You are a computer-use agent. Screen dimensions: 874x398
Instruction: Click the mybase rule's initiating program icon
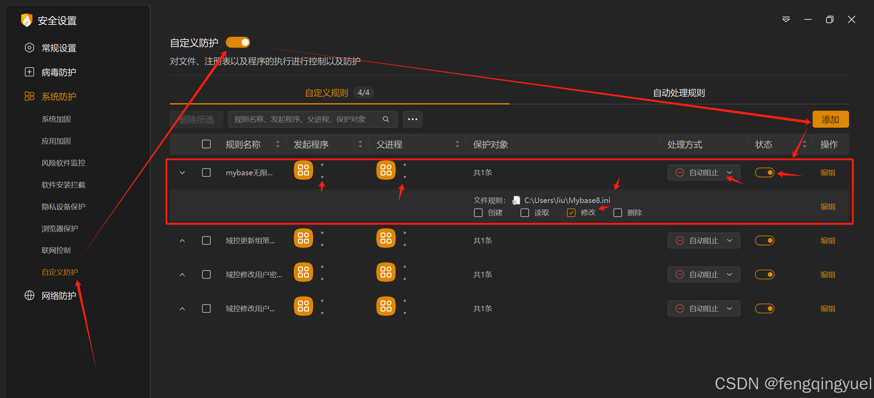pos(303,170)
